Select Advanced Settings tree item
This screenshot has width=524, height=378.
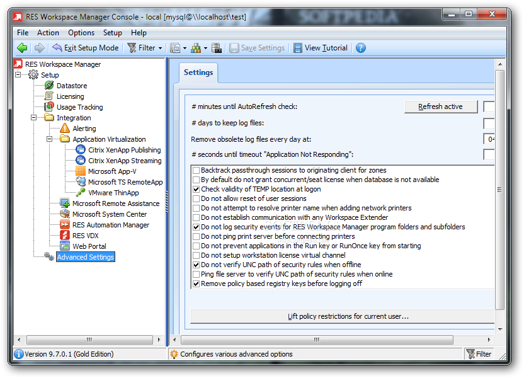tap(86, 256)
